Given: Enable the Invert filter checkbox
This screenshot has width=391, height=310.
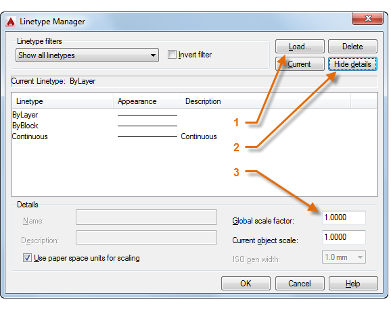Looking at the screenshot, I should [x=172, y=55].
